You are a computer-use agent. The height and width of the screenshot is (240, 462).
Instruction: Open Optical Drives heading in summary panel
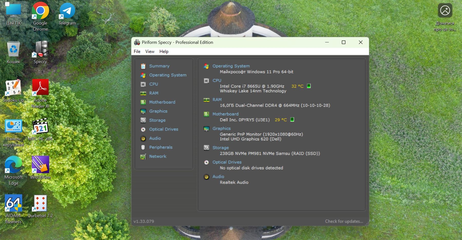pyautogui.click(x=227, y=162)
